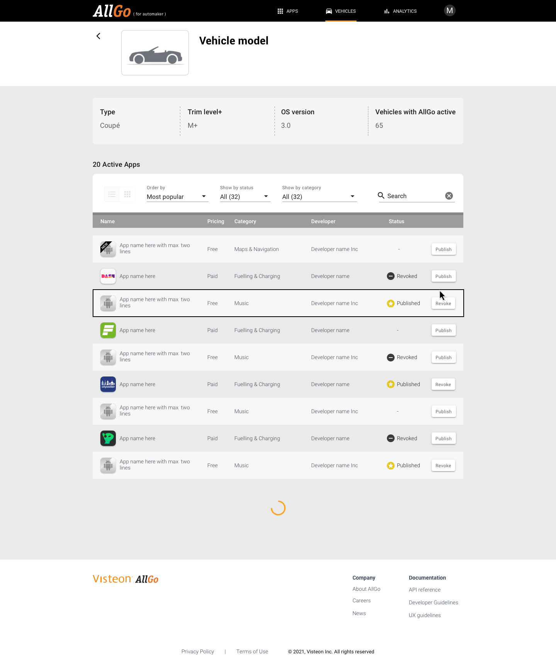Publish the revoked DASH app
This screenshot has height=658, width=556.
coord(444,276)
